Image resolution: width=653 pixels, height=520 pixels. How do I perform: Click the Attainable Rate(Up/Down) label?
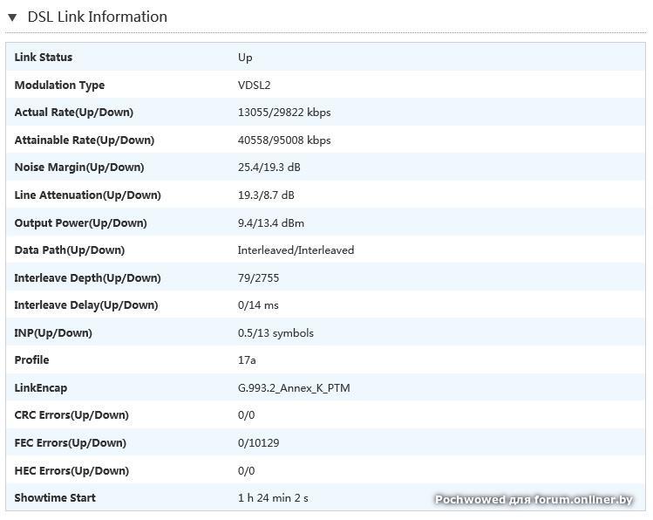pyautogui.click(x=84, y=140)
